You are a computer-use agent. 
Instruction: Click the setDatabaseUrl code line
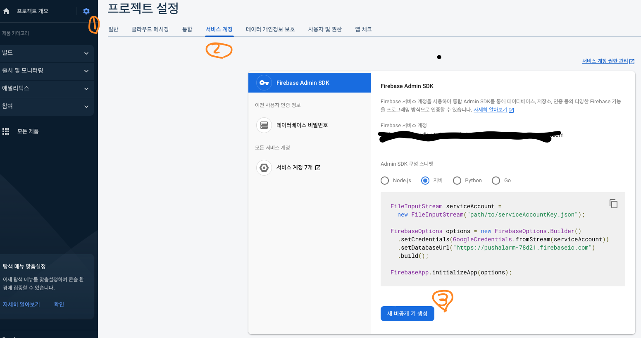pos(496,248)
